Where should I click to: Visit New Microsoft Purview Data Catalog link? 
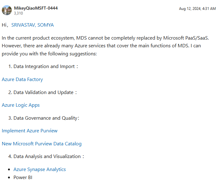point(42,144)
